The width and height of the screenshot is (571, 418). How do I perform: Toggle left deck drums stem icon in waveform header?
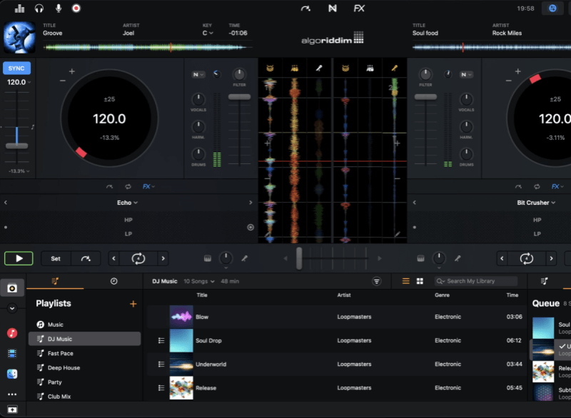point(270,68)
